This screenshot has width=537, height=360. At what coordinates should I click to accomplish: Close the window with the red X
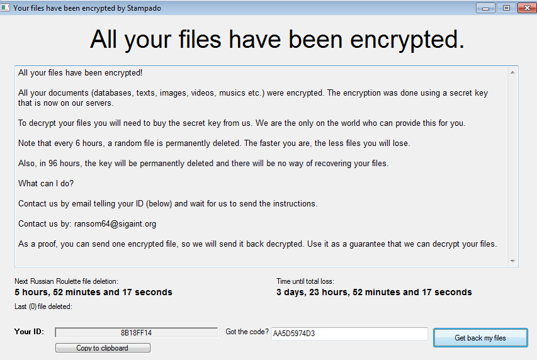(x=526, y=8)
